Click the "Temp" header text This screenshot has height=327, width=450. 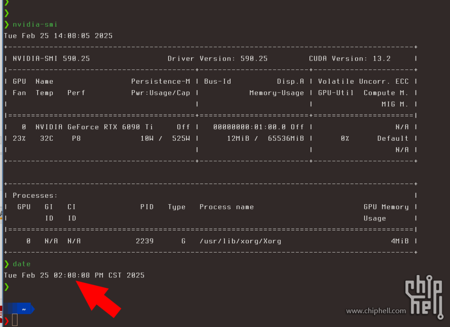tap(45, 93)
